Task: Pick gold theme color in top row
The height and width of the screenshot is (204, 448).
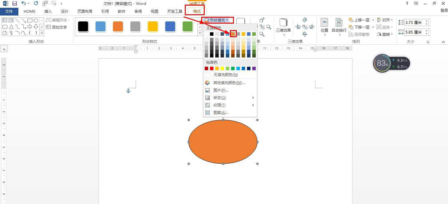Action: (244, 34)
